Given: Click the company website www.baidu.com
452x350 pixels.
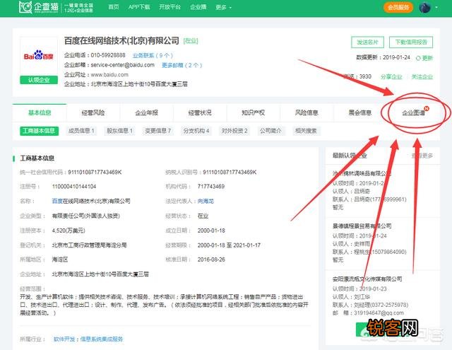Looking at the screenshot, I should (x=109, y=75).
